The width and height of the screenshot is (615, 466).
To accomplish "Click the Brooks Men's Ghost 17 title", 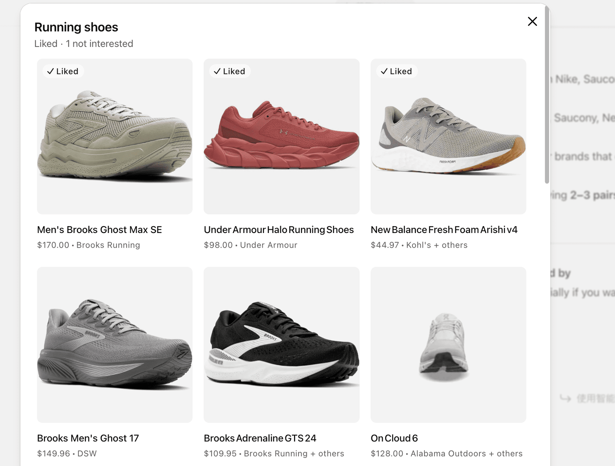I will [88, 438].
